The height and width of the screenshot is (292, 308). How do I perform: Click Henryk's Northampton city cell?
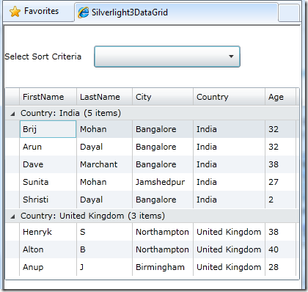pyautogui.click(x=163, y=232)
